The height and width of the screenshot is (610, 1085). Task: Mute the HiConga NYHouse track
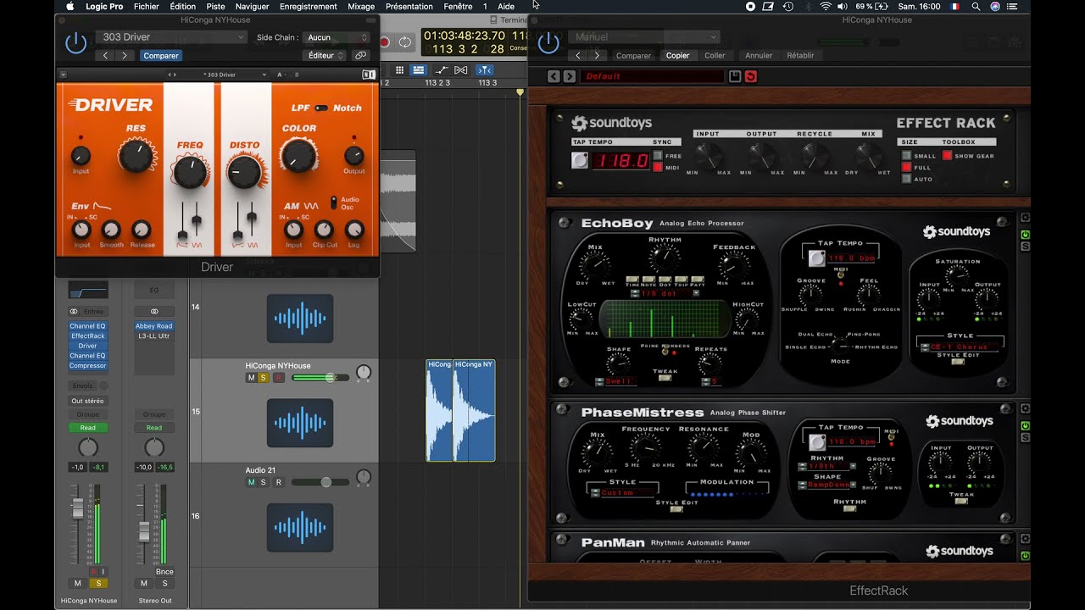pyautogui.click(x=251, y=378)
